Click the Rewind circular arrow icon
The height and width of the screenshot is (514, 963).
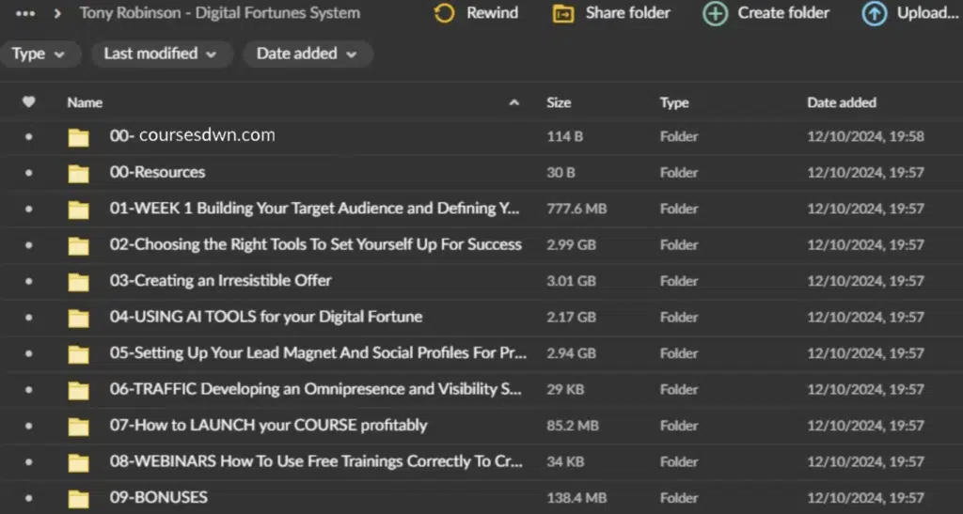point(444,13)
